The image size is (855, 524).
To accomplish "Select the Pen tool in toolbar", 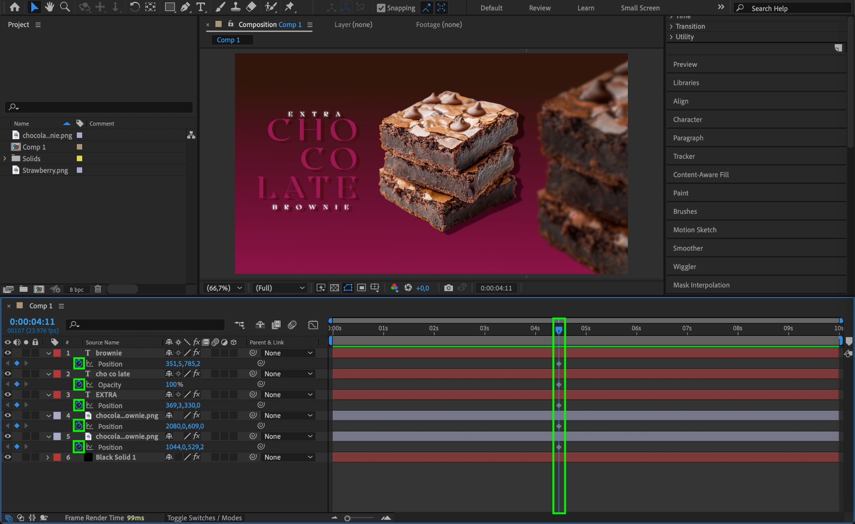I will (185, 7).
